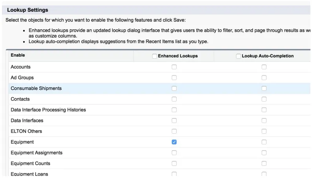Screen dimensions: 312x183
Task: Click the Equipment Counts row label
Action: coord(31,163)
